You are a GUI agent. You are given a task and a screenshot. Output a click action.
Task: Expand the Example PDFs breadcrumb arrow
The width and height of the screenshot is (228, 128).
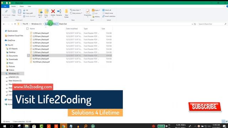(x=58, y=24)
